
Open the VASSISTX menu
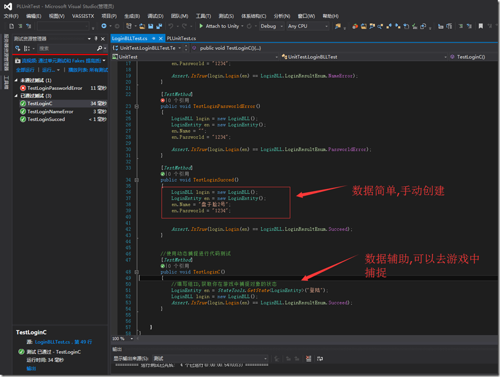(x=83, y=16)
